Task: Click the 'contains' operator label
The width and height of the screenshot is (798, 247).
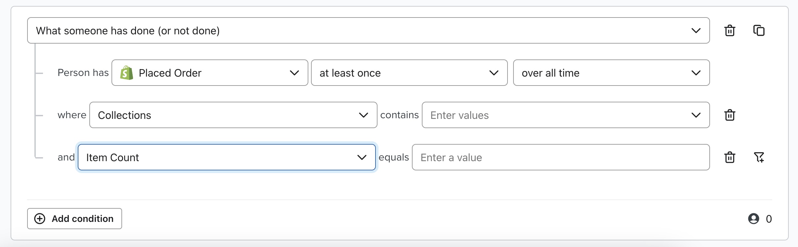Action: (399, 115)
